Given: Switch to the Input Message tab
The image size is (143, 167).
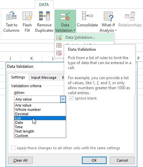Looking at the screenshot, I should (44, 77).
